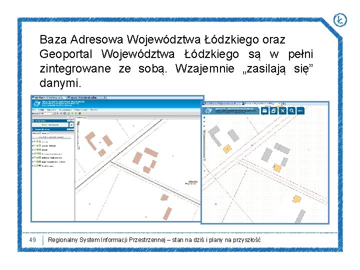The height and width of the screenshot is (270, 360).
Task: Open dropdown arrow beside panel selector in left window
Action: tap(71, 124)
